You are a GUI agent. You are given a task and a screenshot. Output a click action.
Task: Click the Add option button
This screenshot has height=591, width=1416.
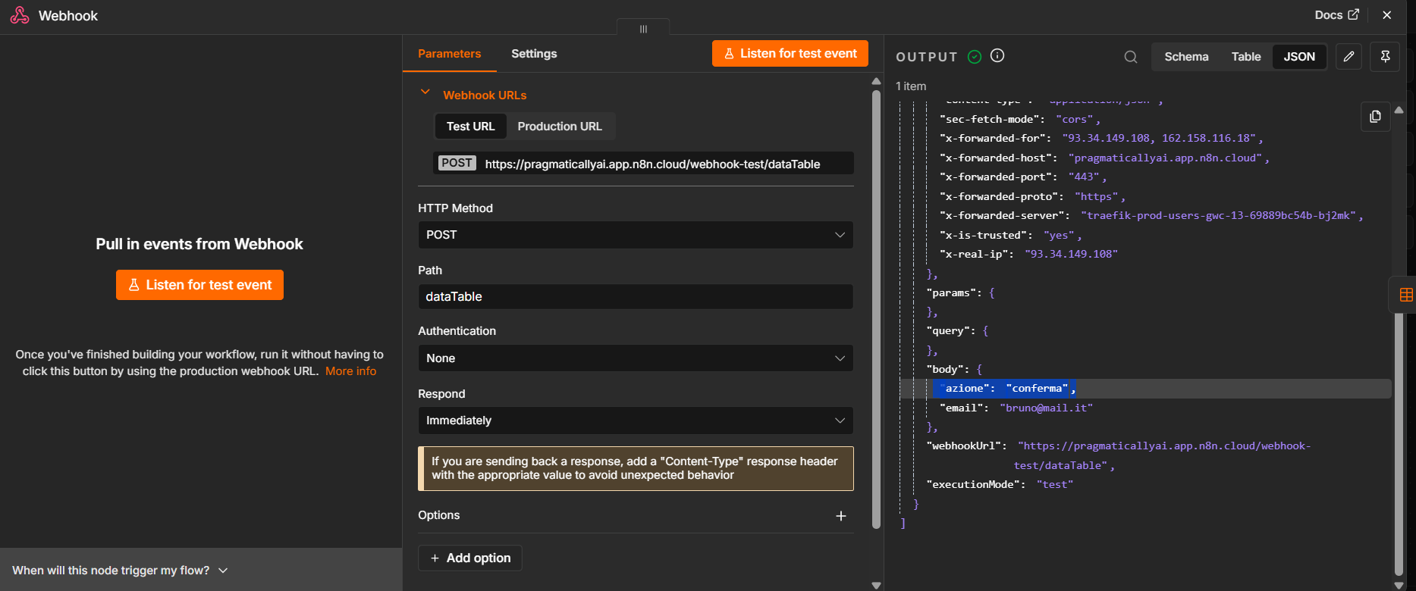pos(470,558)
